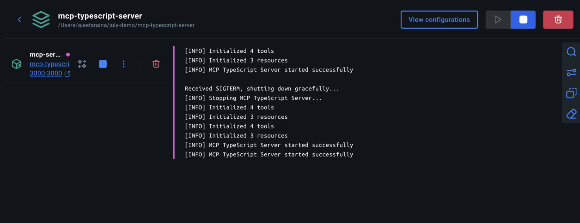
Task: Click the green container cube icon
Action: [17, 64]
